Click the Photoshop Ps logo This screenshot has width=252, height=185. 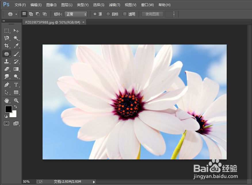[x=6, y=4]
